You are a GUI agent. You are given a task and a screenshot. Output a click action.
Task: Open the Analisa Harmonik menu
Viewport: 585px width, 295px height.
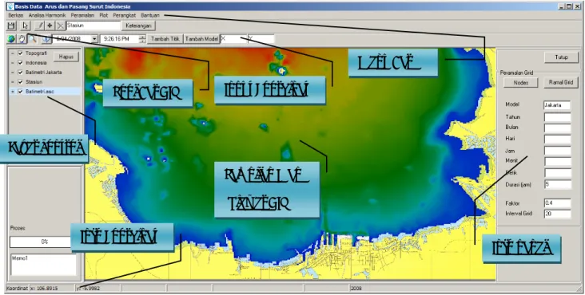pyautogui.click(x=47, y=16)
